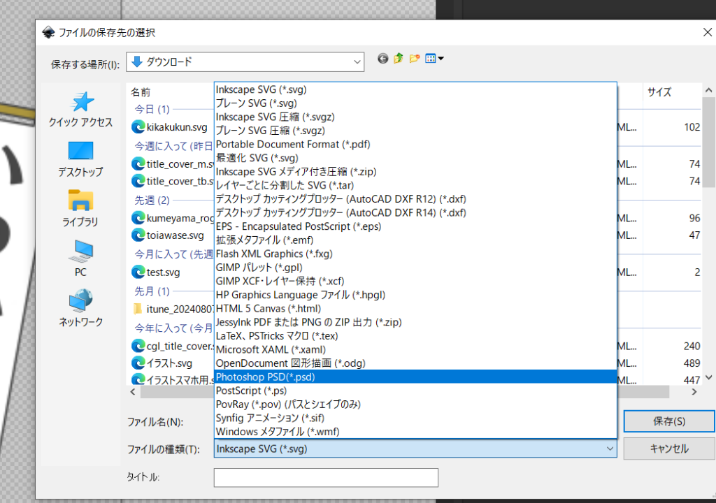
Task: Expand save location dropdown ダウンロード
Action: [x=245, y=61]
